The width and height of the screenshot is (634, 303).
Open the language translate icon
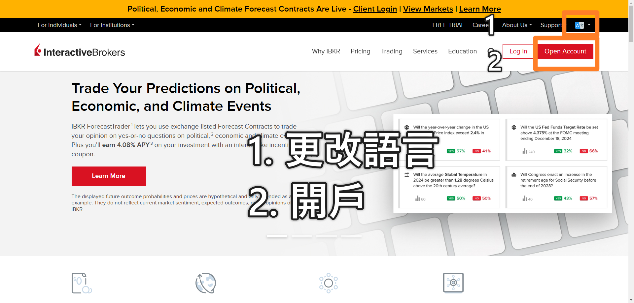click(580, 25)
